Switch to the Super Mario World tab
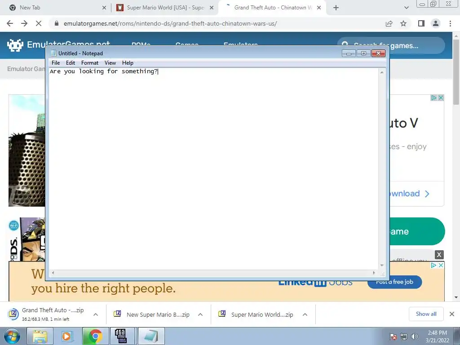Image resolution: width=460 pixels, height=345 pixels. (164, 8)
